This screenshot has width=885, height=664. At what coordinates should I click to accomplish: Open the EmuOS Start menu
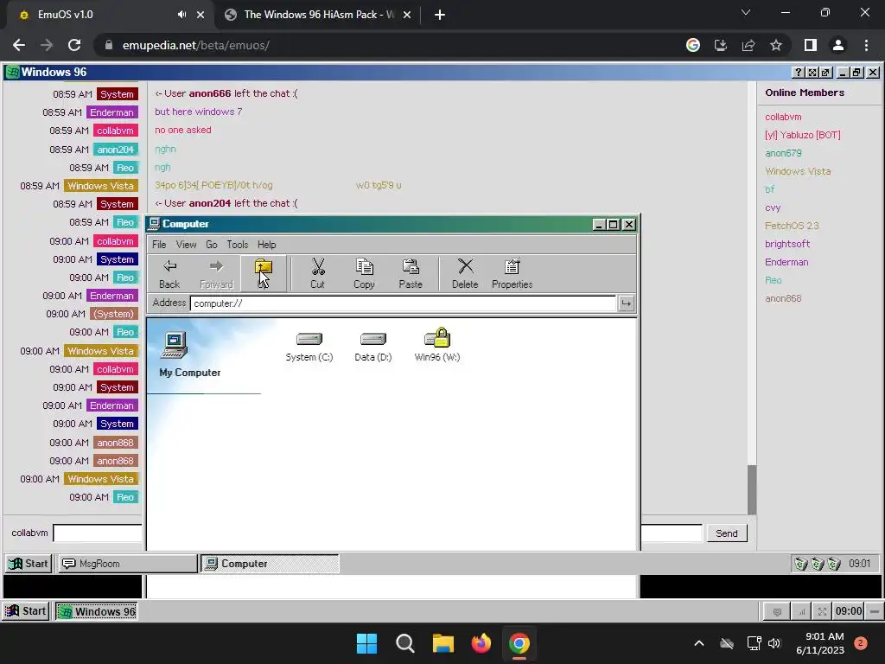26,611
